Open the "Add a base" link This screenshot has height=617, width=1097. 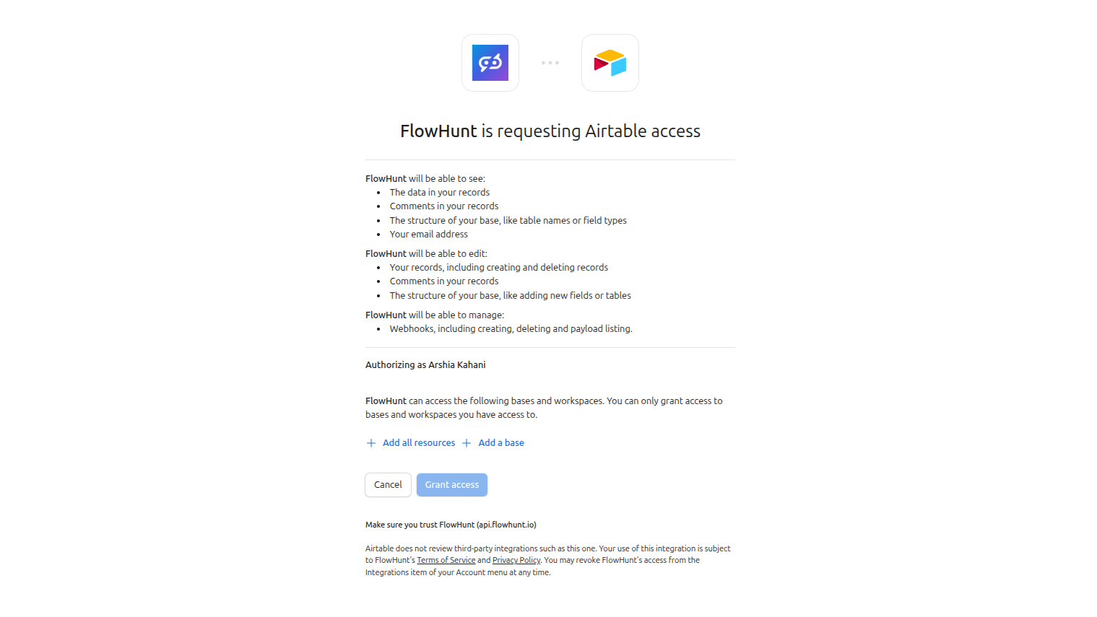(501, 442)
